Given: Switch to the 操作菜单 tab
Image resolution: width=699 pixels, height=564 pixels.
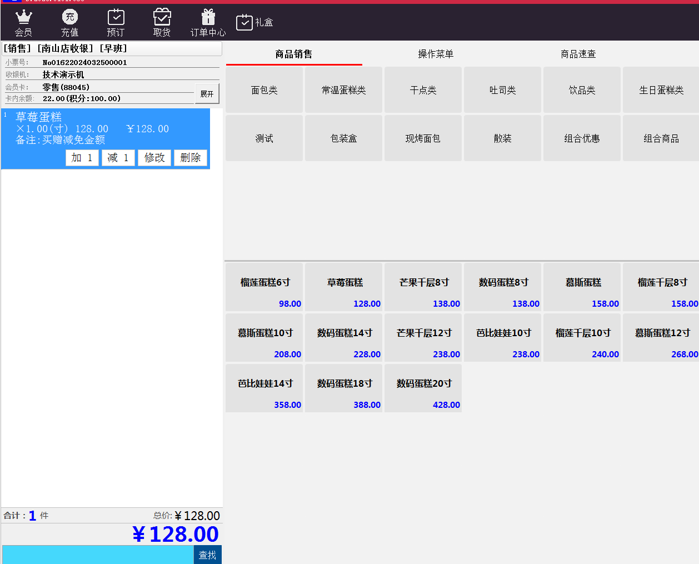Looking at the screenshot, I should click(436, 54).
